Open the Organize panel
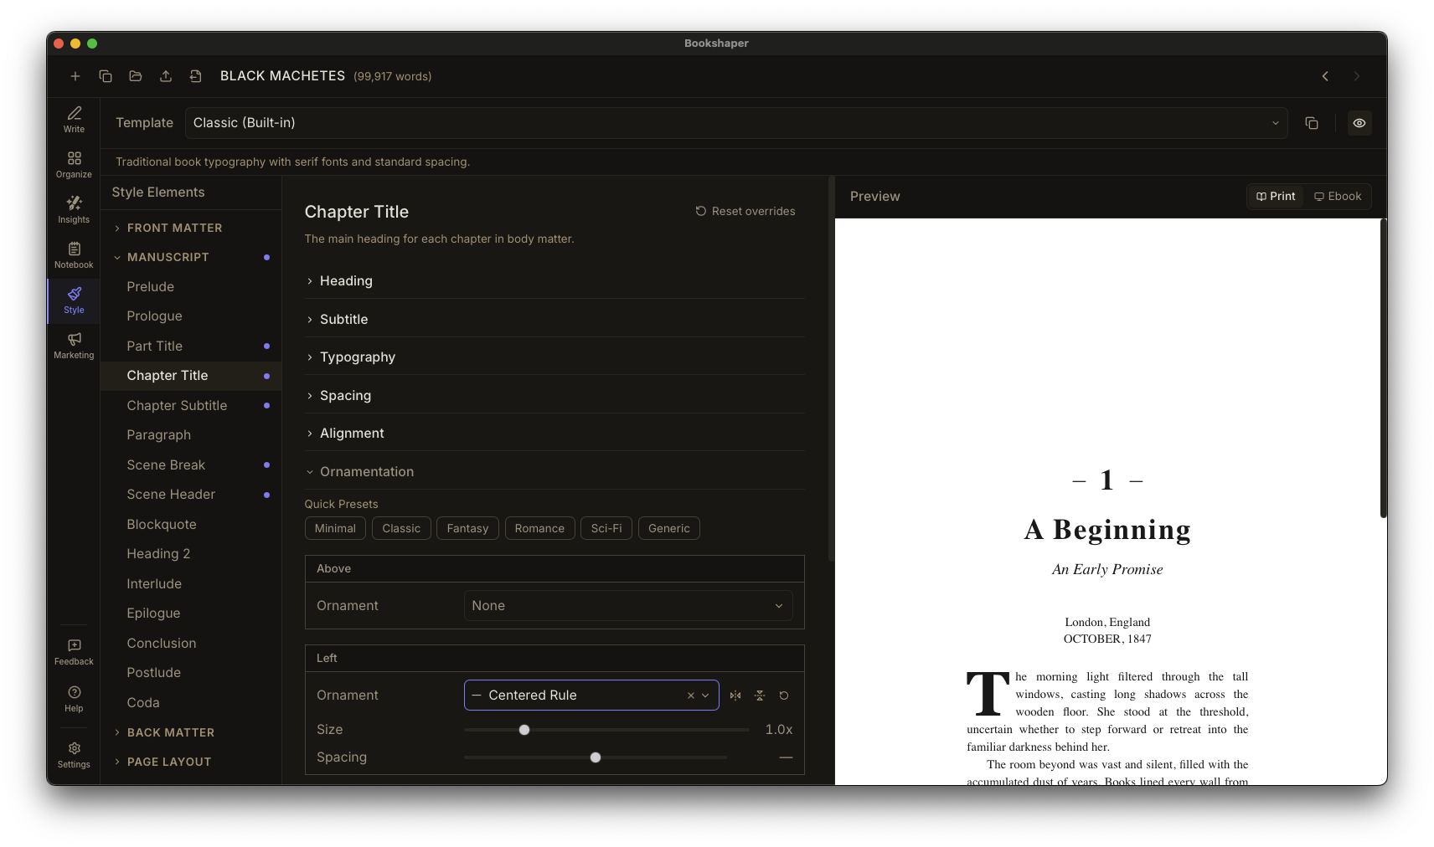 74,164
